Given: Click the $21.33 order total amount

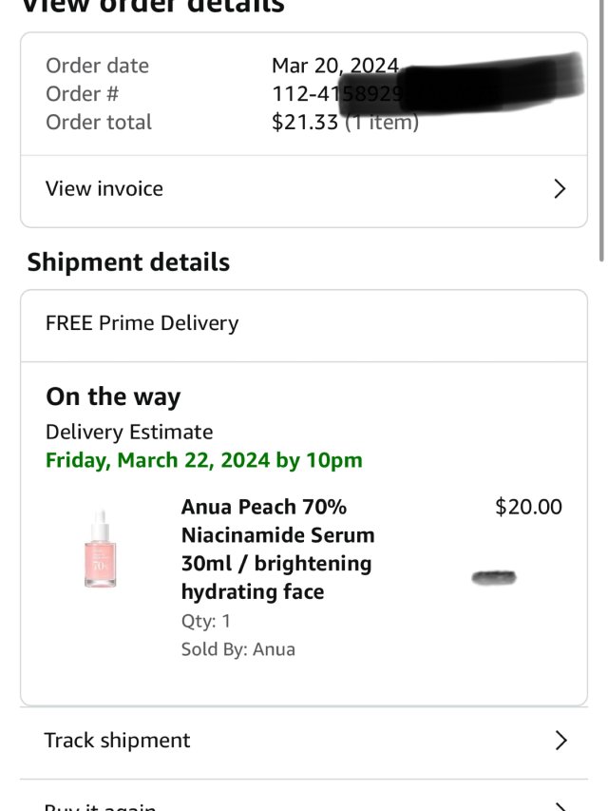Looking at the screenshot, I should click(304, 123).
